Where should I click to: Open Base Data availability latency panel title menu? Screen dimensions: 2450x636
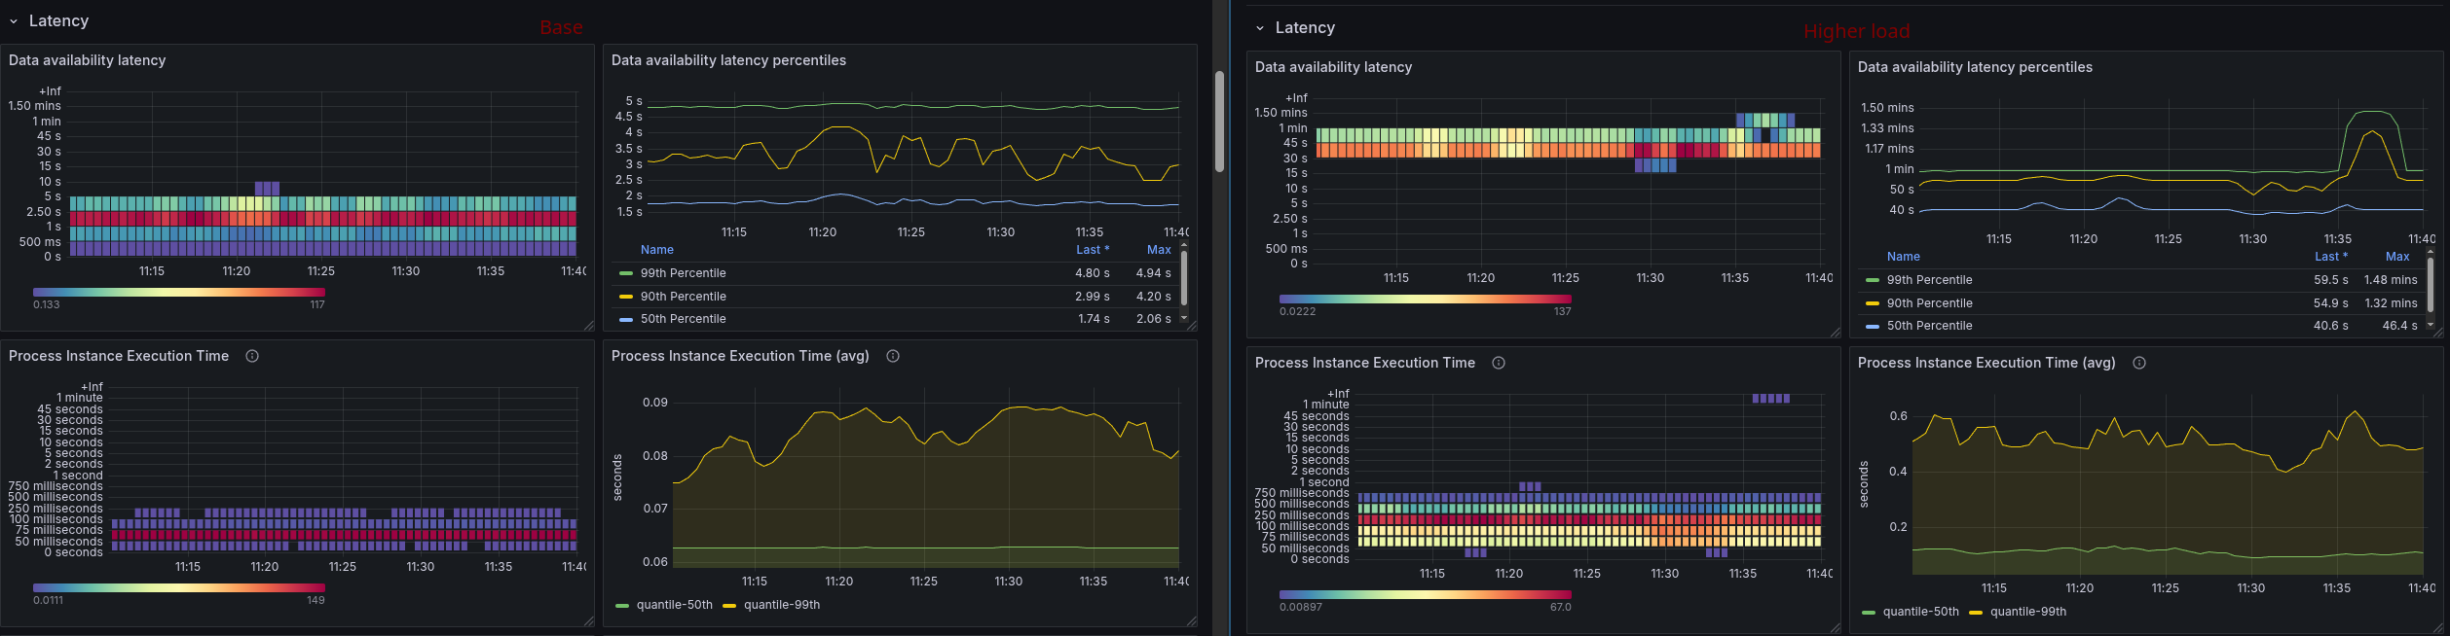(x=88, y=60)
